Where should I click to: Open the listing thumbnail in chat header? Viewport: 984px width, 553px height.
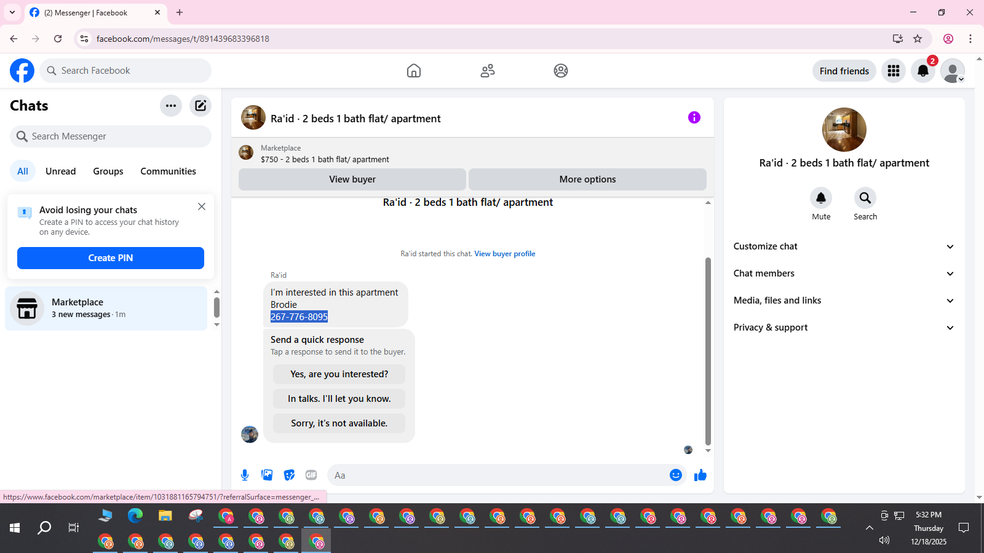(x=253, y=117)
